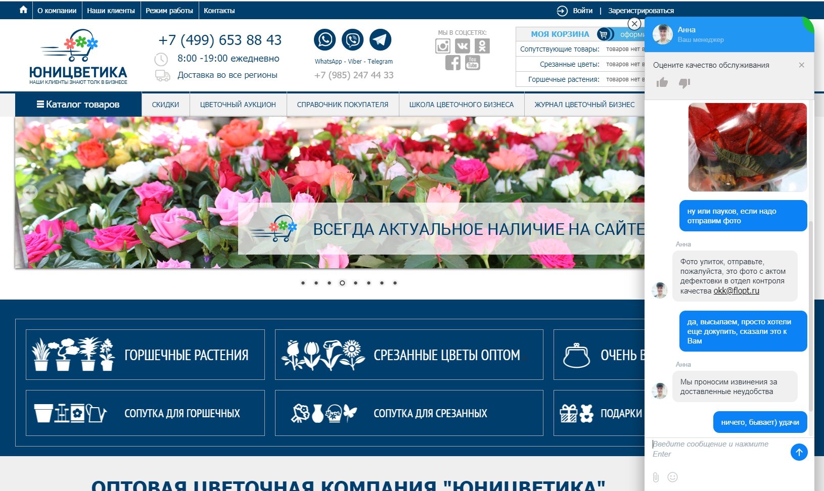Open the Контакты menu item
Viewport: 824px width, 491px height.
(x=219, y=11)
